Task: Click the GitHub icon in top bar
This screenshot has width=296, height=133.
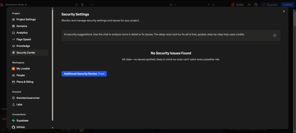Action: coord(256,5)
